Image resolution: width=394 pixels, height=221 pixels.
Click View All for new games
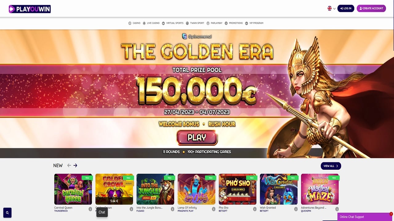point(331,166)
